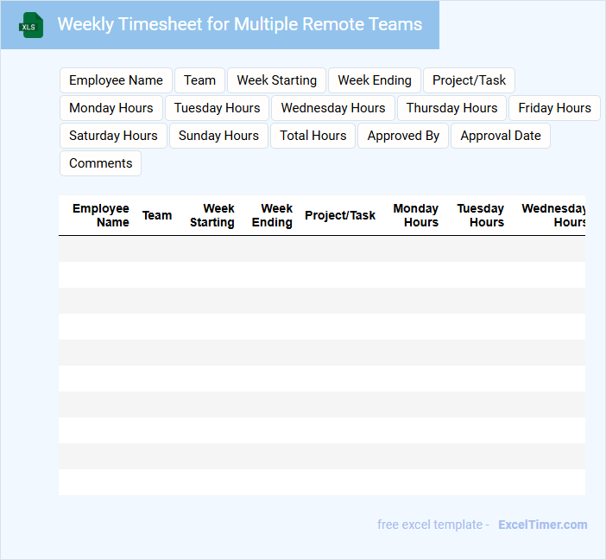Click the Project/Task table column header
Viewport: 606px width, 560px height.
tap(340, 215)
